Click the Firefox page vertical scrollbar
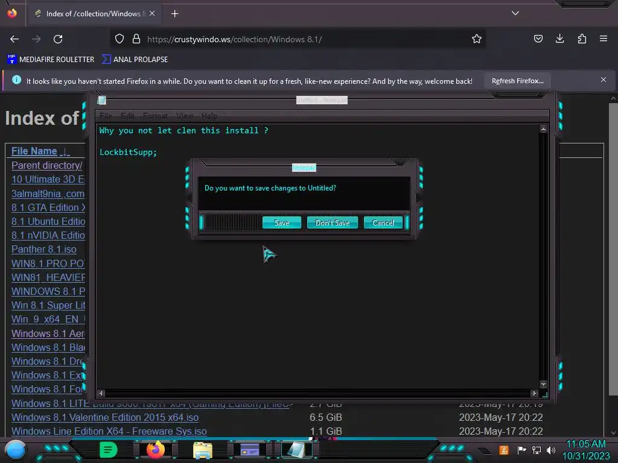This screenshot has height=463, width=618. [613, 249]
